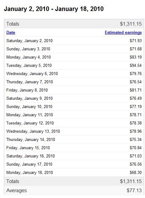Click the January 2 - January 18 heading

pos(54,9)
